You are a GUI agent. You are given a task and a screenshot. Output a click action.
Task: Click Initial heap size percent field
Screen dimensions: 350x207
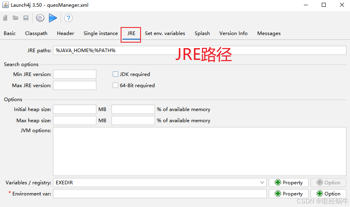(133, 109)
